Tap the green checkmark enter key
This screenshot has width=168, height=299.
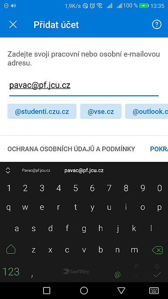157,275
